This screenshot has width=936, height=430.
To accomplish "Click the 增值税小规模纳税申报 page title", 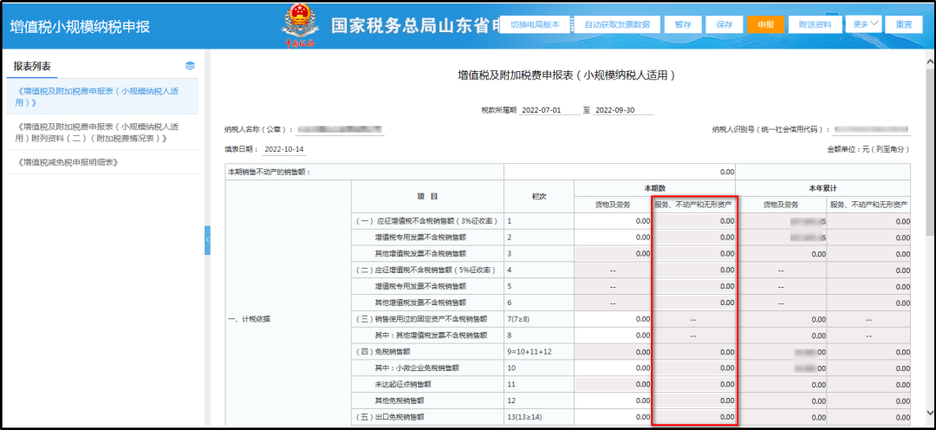I will pos(80,27).
